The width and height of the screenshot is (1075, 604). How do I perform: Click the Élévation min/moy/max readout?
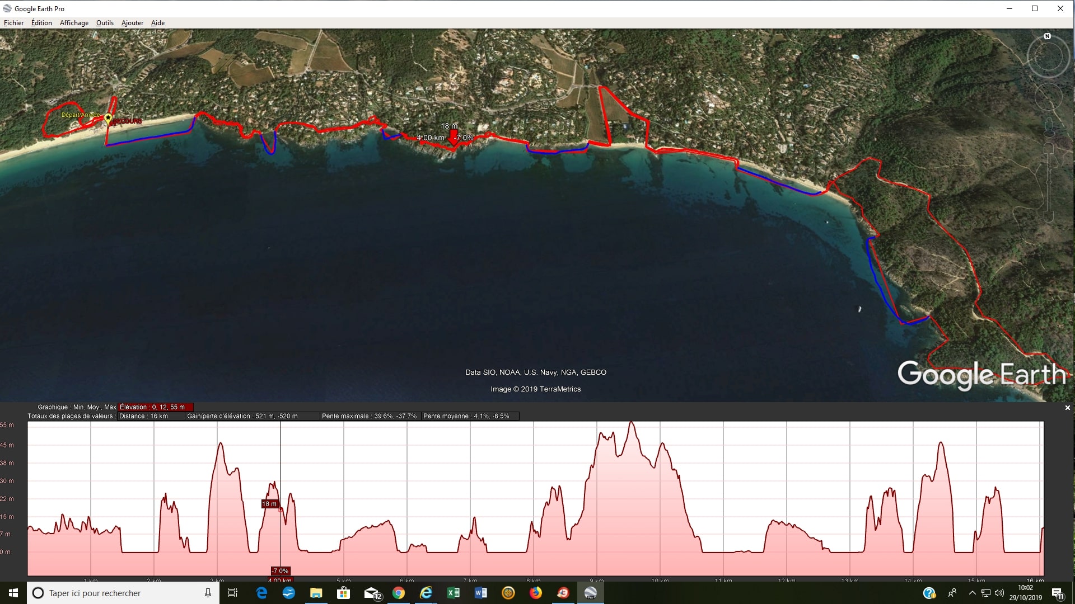pos(156,407)
